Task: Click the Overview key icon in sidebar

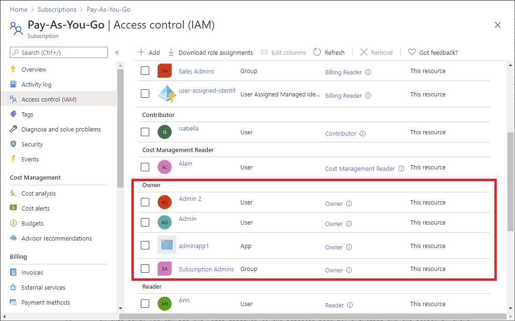Action: (13, 69)
